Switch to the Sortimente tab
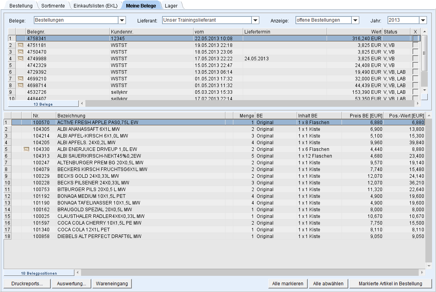This screenshot has width=436, height=292. point(53,6)
